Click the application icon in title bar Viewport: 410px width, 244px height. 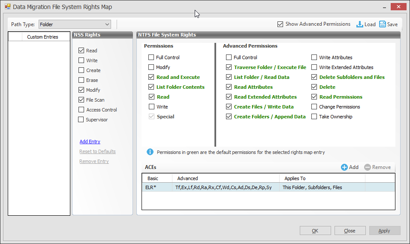[7, 7]
